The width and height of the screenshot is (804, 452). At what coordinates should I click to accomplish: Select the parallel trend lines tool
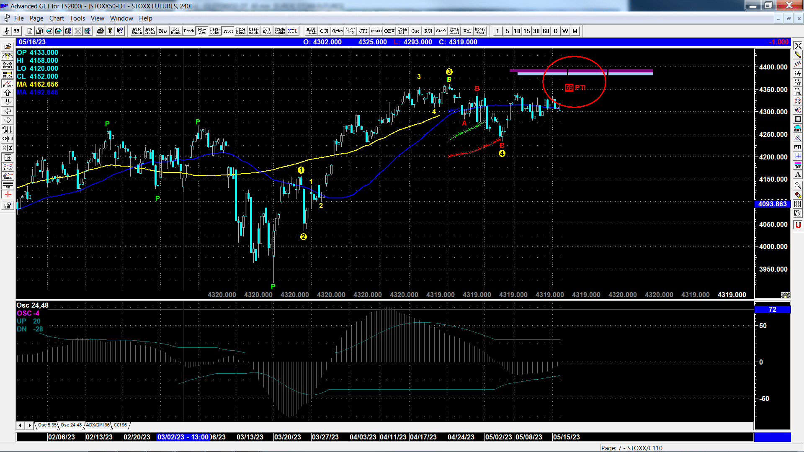click(798, 64)
